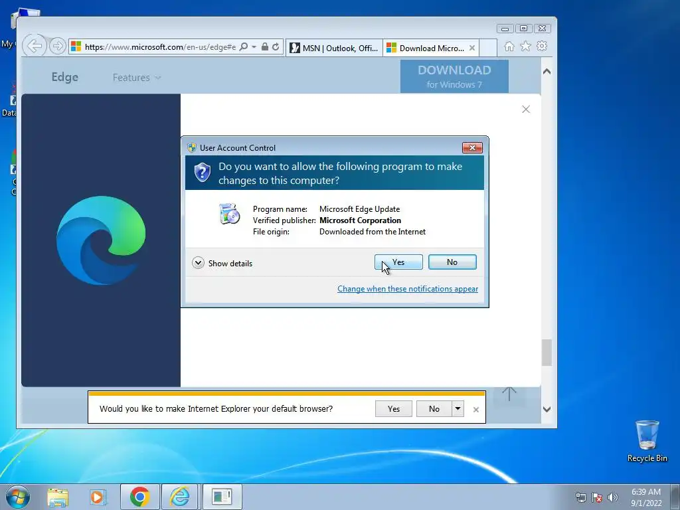Click the Edge heading on the page
680x510 pixels.
pyautogui.click(x=65, y=77)
